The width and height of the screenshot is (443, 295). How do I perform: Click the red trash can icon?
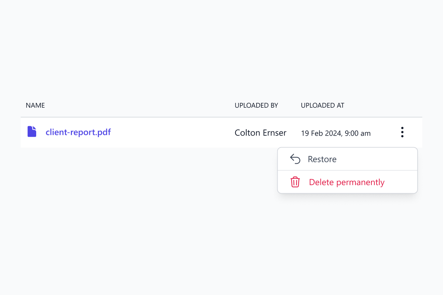[295, 182]
